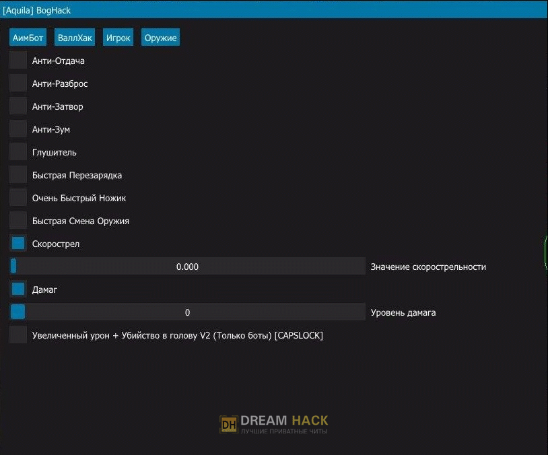Switch to the АимБот tab
Screen dimensions: 548x455
pos(28,38)
